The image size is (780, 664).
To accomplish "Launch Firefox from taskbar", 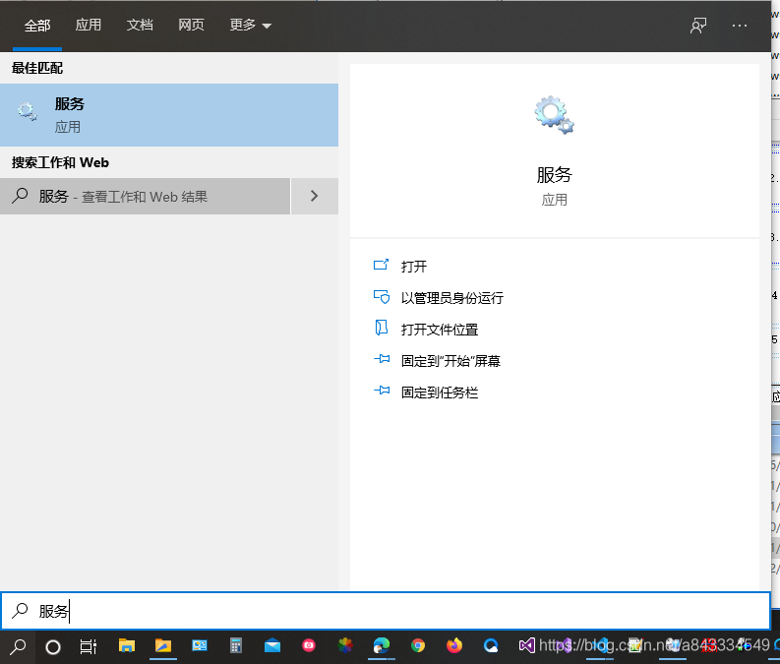I will 454,645.
